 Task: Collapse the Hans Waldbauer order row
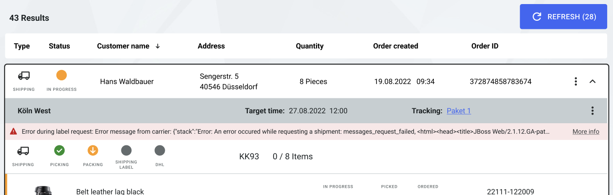tap(593, 82)
